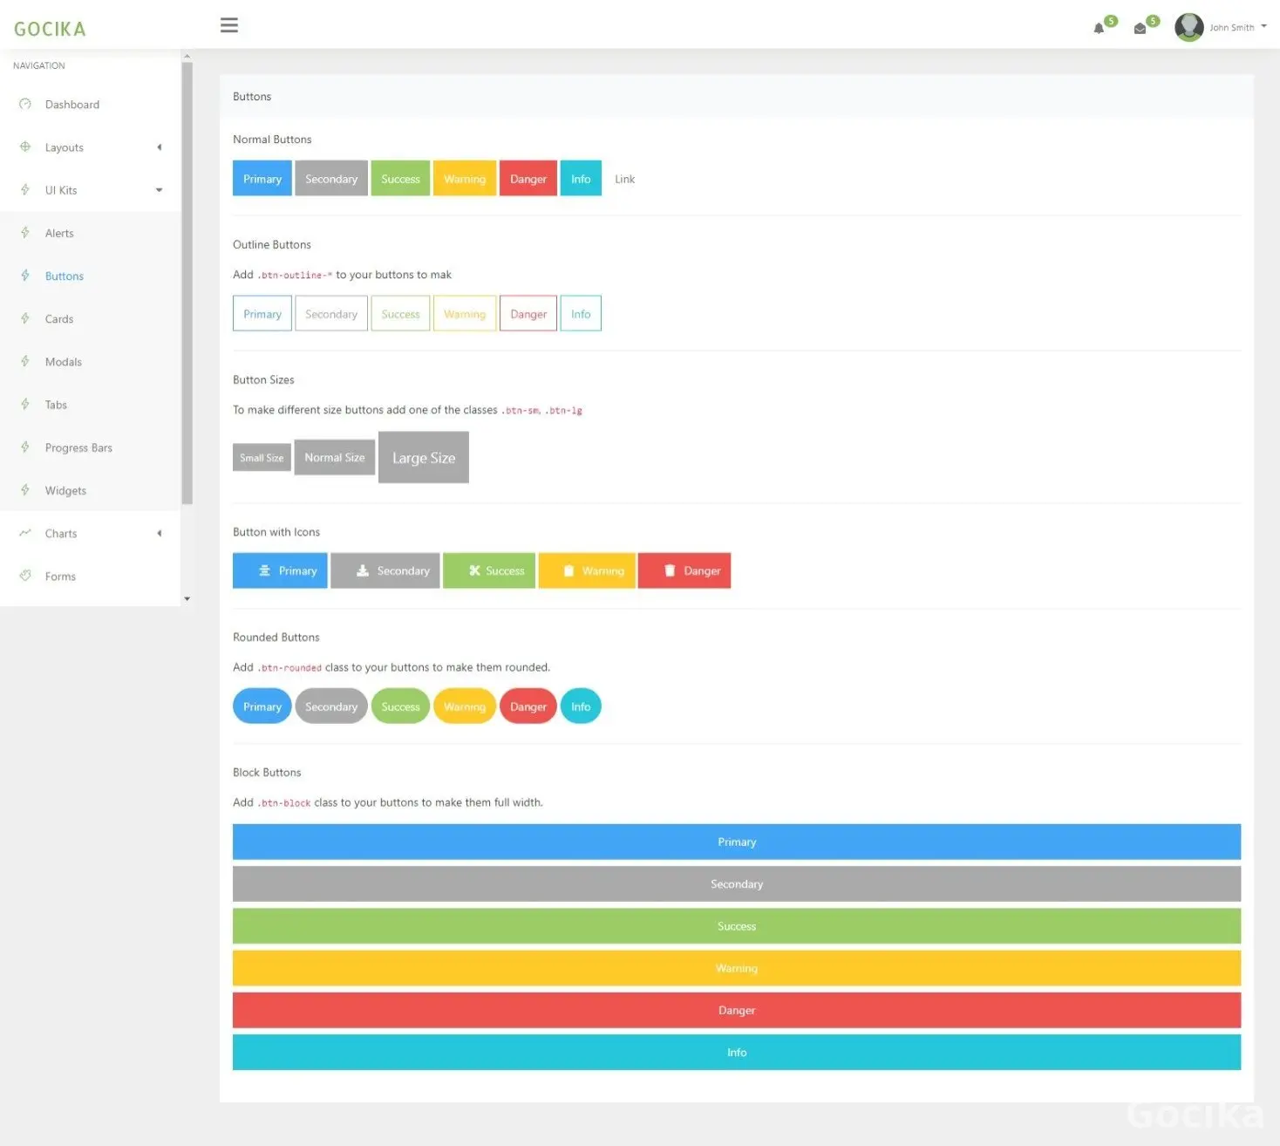The image size is (1280, 1146).
Task: Expand the Layouts submenu arrow
Action: point(159,147)
